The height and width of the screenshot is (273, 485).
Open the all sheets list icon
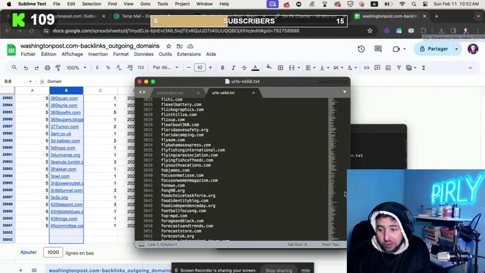click(x=34, y=270)
